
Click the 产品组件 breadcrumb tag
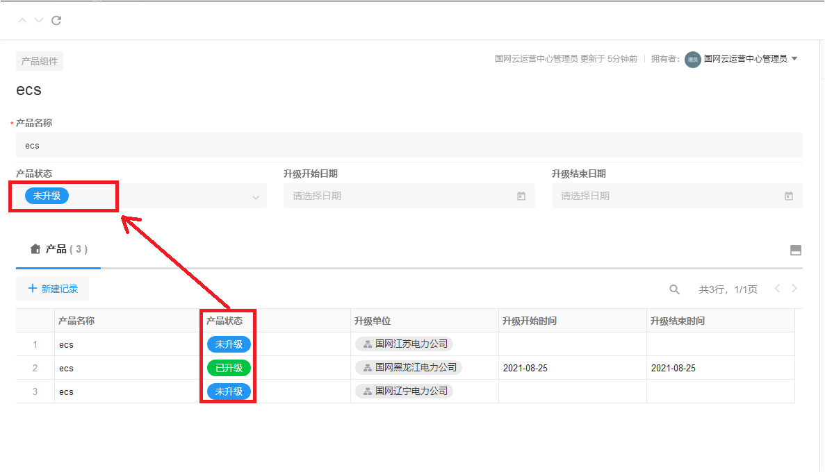[x=40, y=61]
